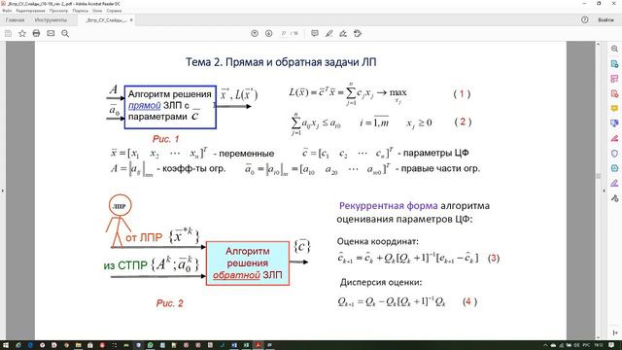
Task: Open the Окно menu
Action: (97, 11)
